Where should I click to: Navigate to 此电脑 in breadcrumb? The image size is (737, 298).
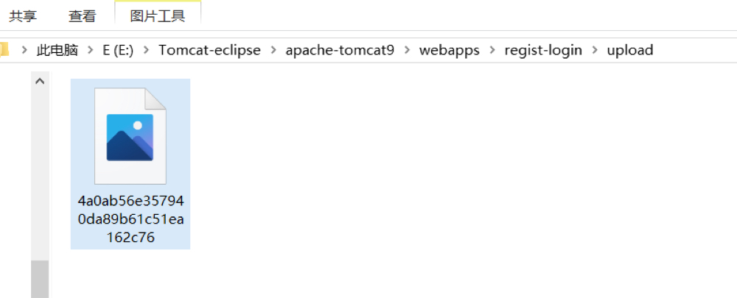[x=57, y=50]
